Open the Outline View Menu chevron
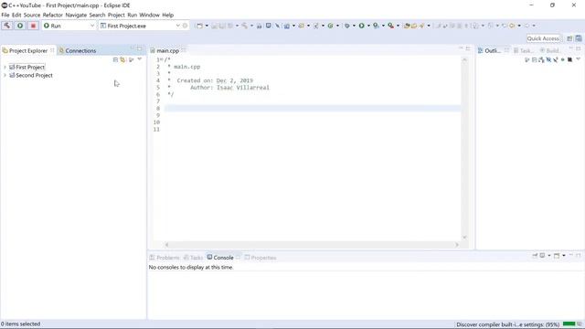Image resolution: width=585 pixels, height=329 pixels. click(x=579, y=59)
